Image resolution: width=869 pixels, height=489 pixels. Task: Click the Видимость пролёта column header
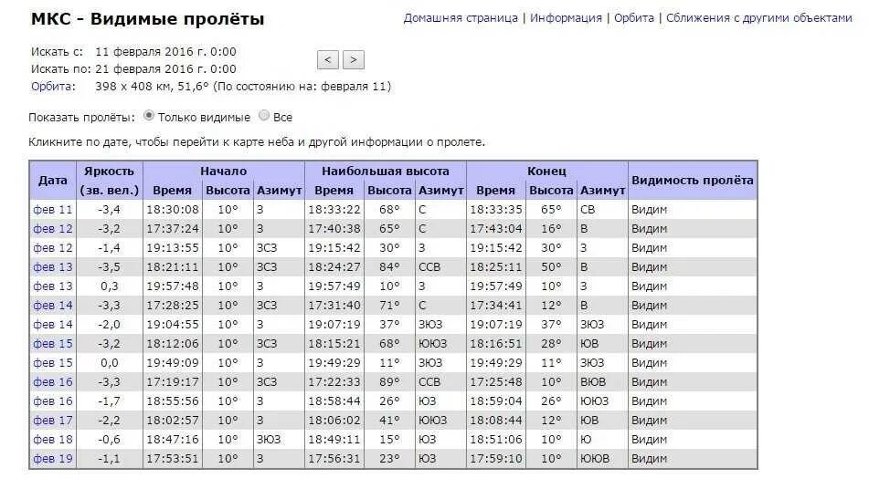(693, 181)
